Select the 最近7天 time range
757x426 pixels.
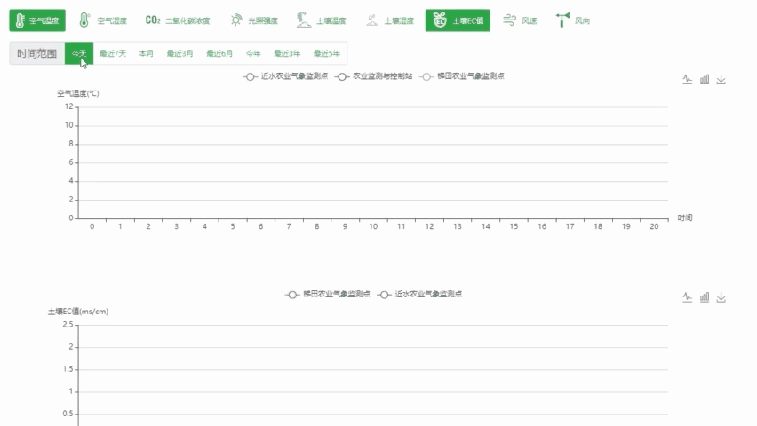[x=113, y=53]
